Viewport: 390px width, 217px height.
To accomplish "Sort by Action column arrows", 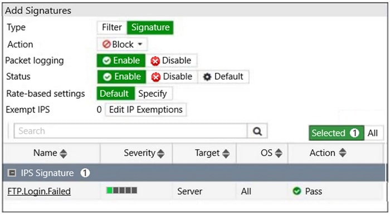I will coord(343,152).
